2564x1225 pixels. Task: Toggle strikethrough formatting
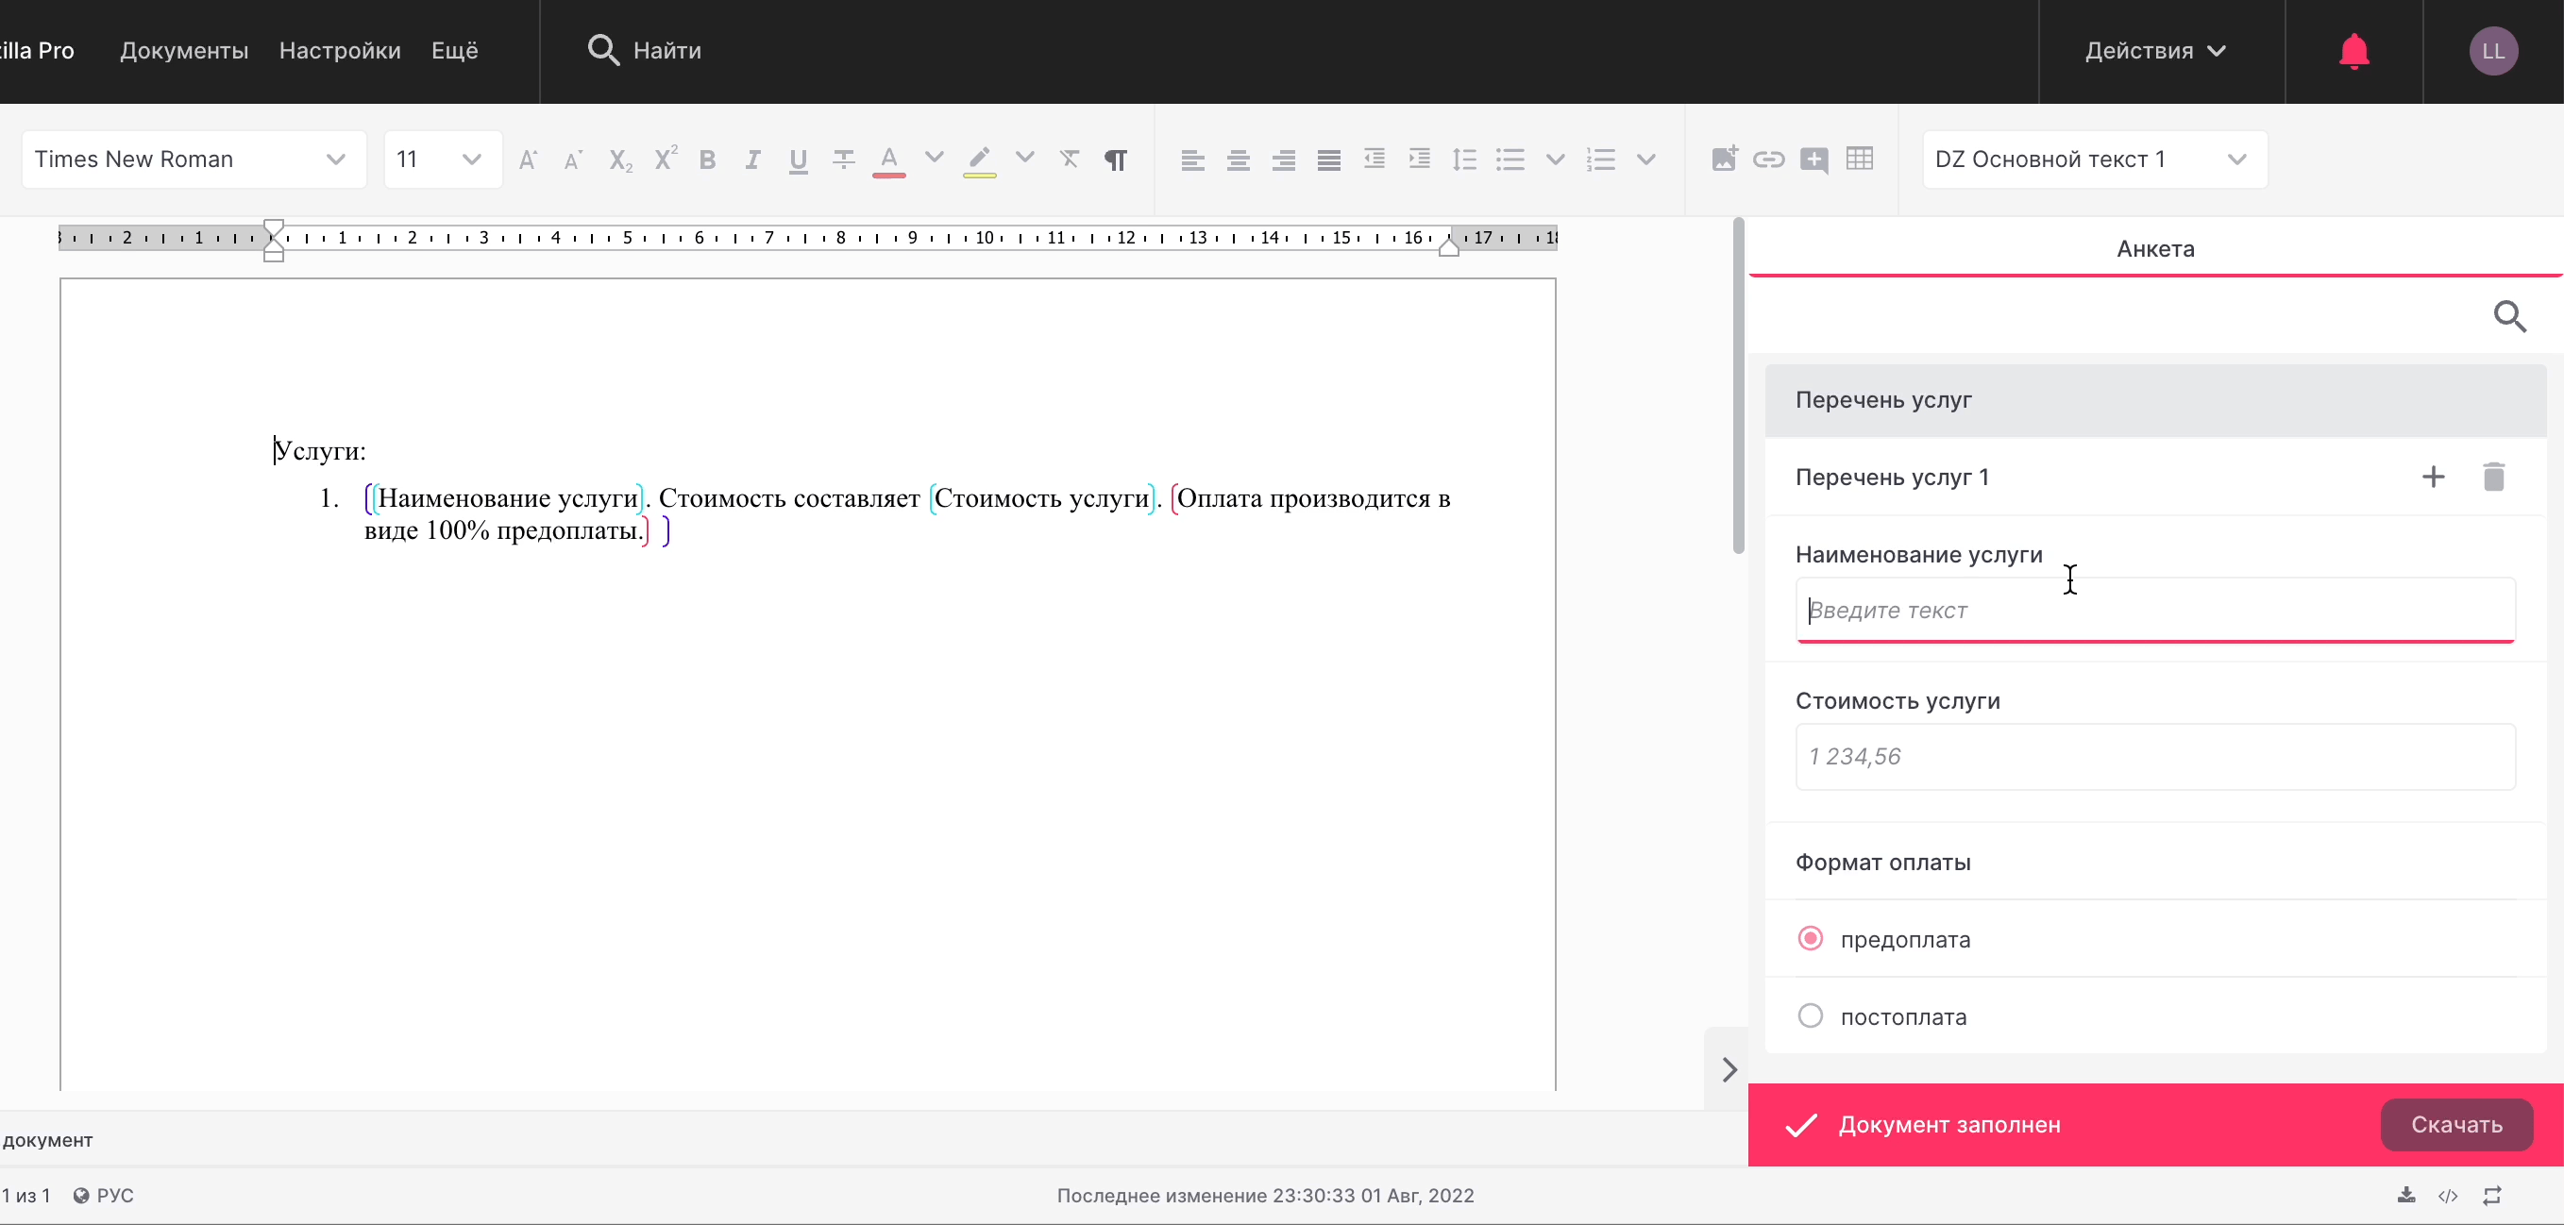pos(843,159)
